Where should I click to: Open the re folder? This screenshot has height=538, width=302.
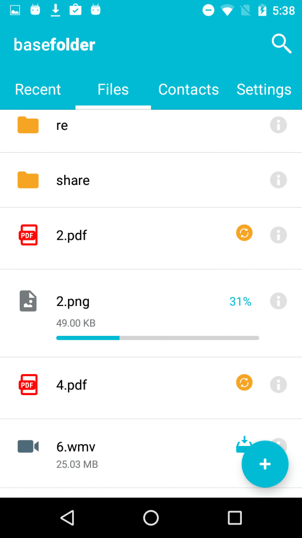62,125
